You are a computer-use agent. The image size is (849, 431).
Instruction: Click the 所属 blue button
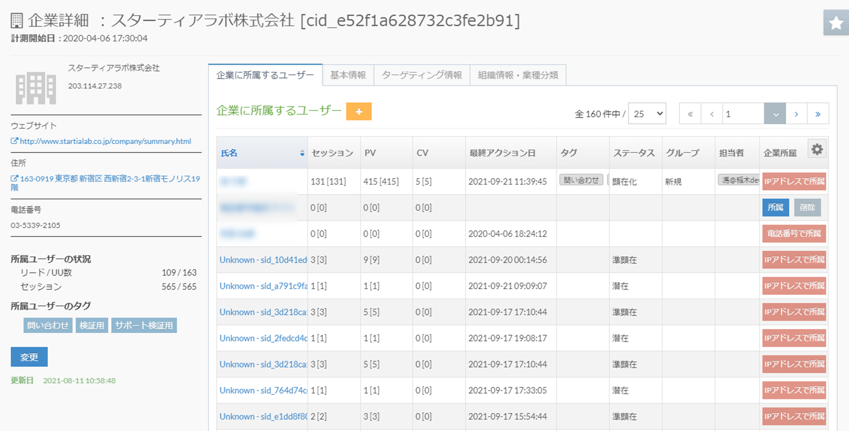pyautogui.click(x=775, y=207)
